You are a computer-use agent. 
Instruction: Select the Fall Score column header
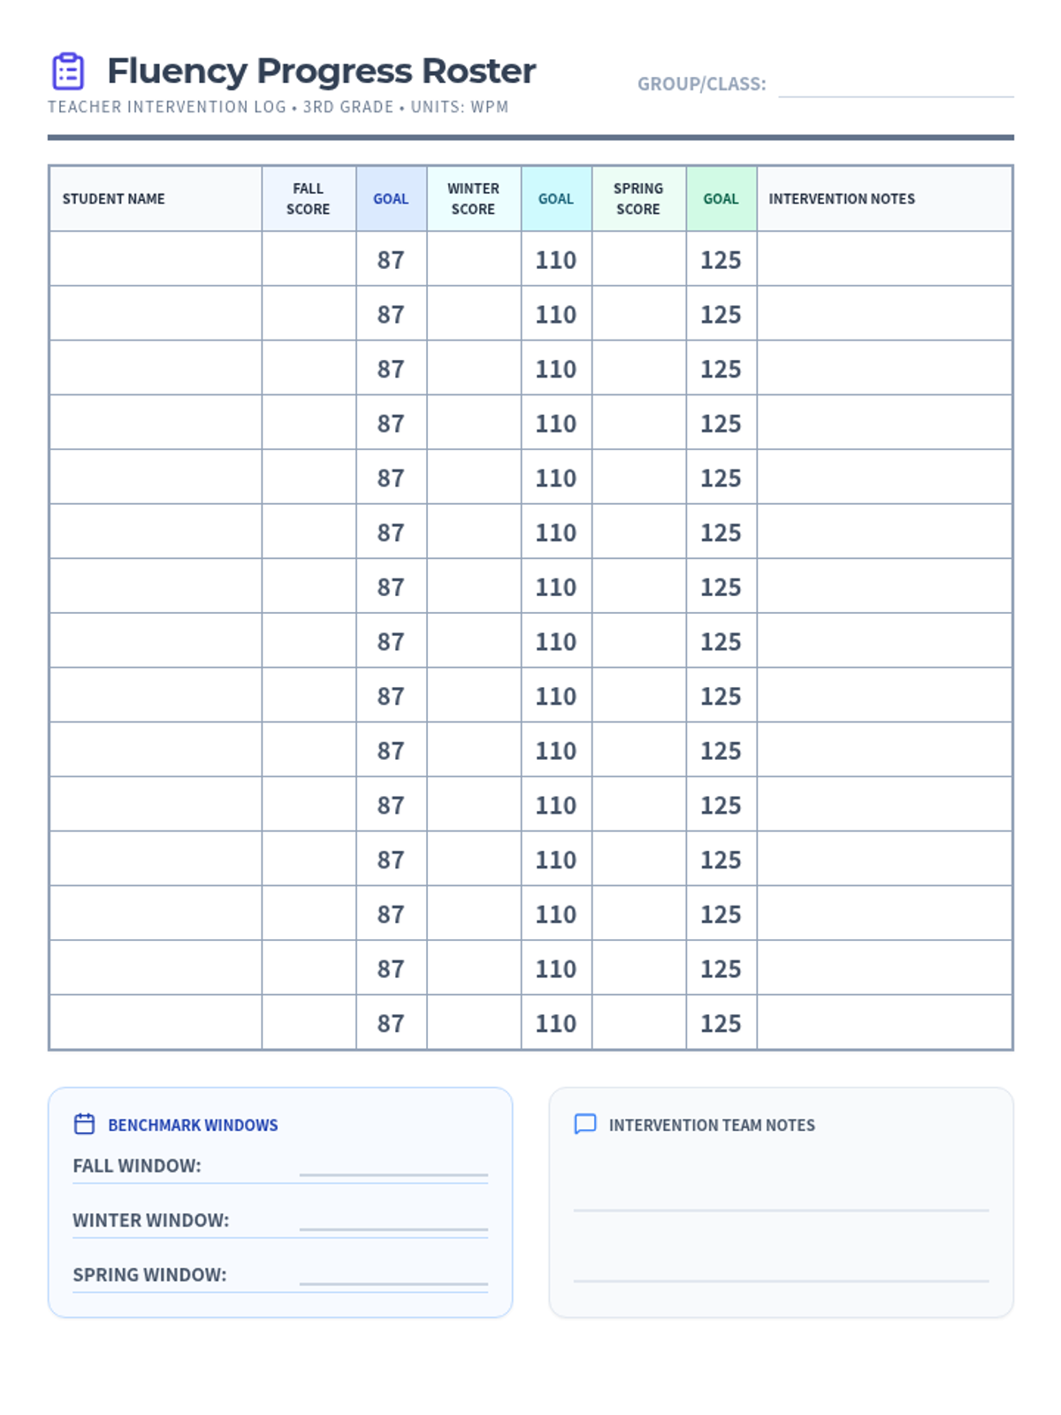coord(308,199)
